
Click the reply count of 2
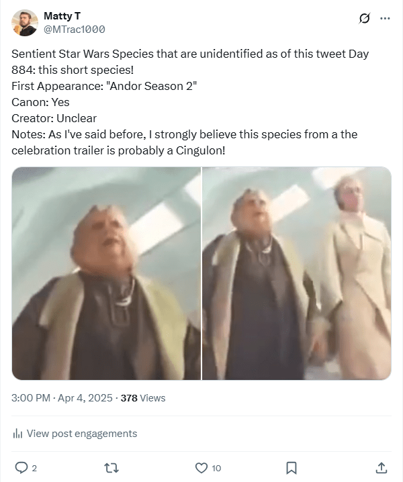tap(34, 468)
